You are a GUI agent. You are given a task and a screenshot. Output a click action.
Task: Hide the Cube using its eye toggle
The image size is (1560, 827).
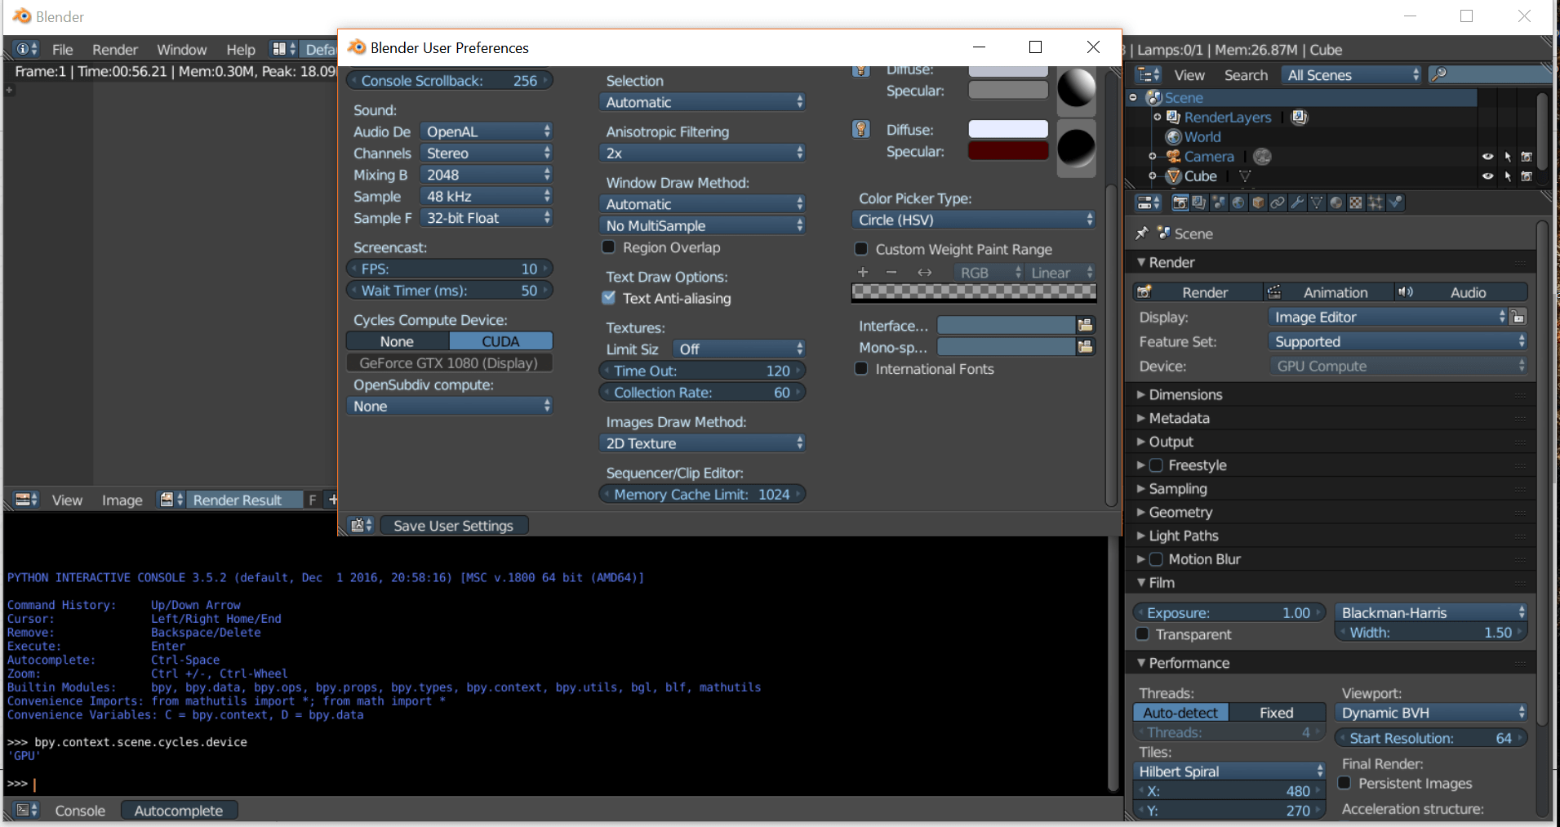click(x=1487, y=176)
